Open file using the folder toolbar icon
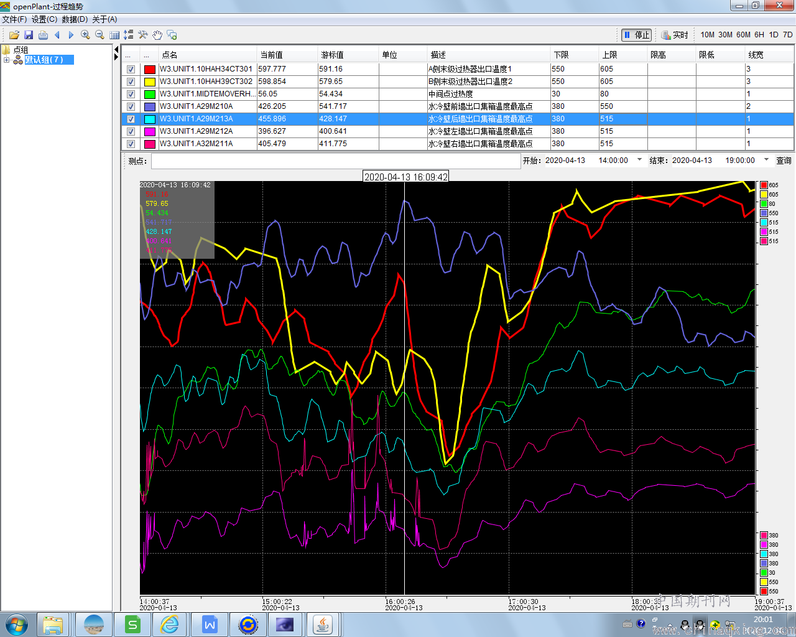The height and width of the screenshot is (637, 796). pos(14,35)
